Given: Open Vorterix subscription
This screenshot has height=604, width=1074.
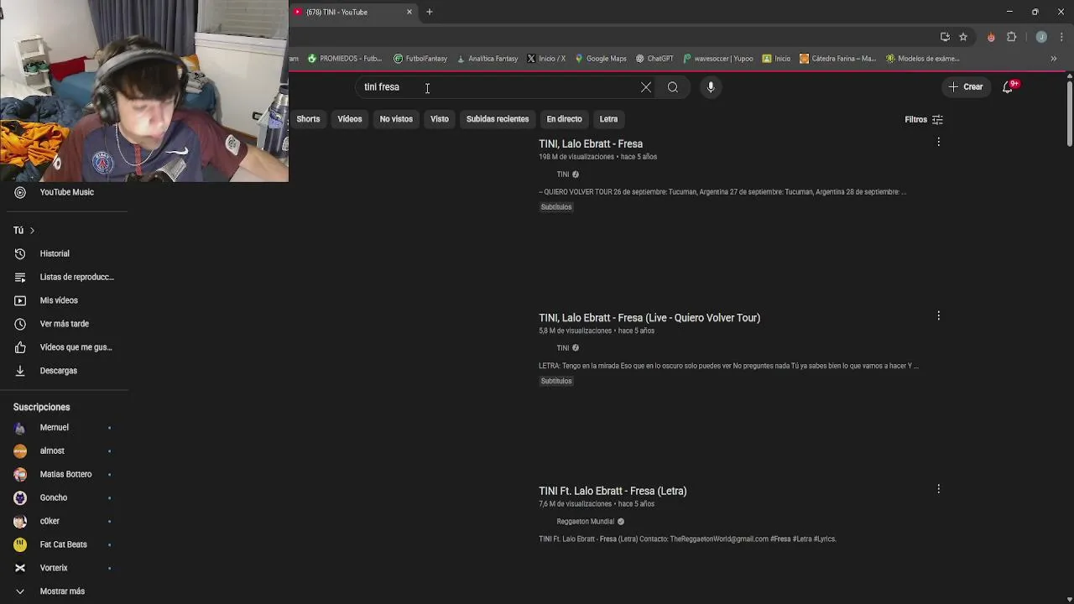Looking at the screenshot, I should click(x=64, y=568).
